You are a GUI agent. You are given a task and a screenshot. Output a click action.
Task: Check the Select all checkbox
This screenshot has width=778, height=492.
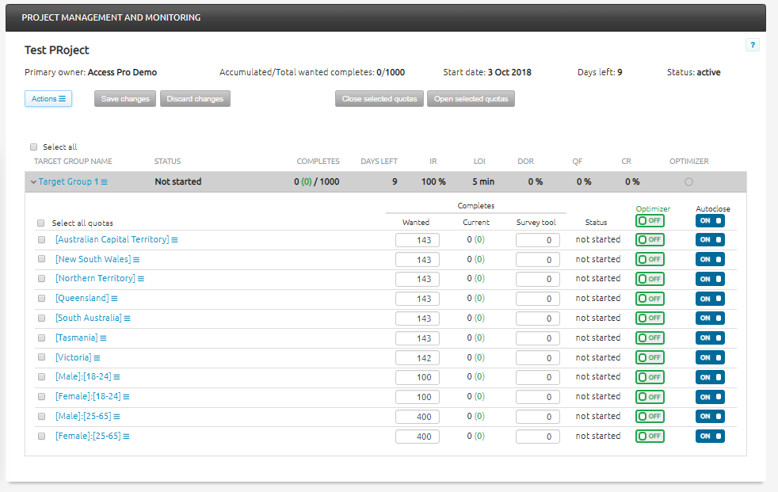(33, 147)
